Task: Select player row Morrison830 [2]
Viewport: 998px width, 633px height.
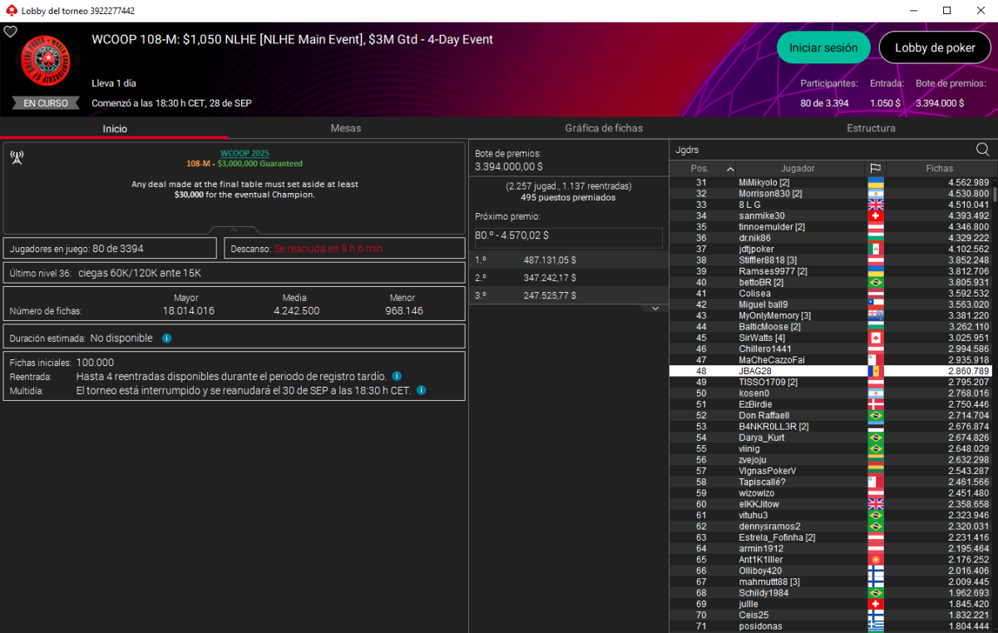Action: pos(832,194)
